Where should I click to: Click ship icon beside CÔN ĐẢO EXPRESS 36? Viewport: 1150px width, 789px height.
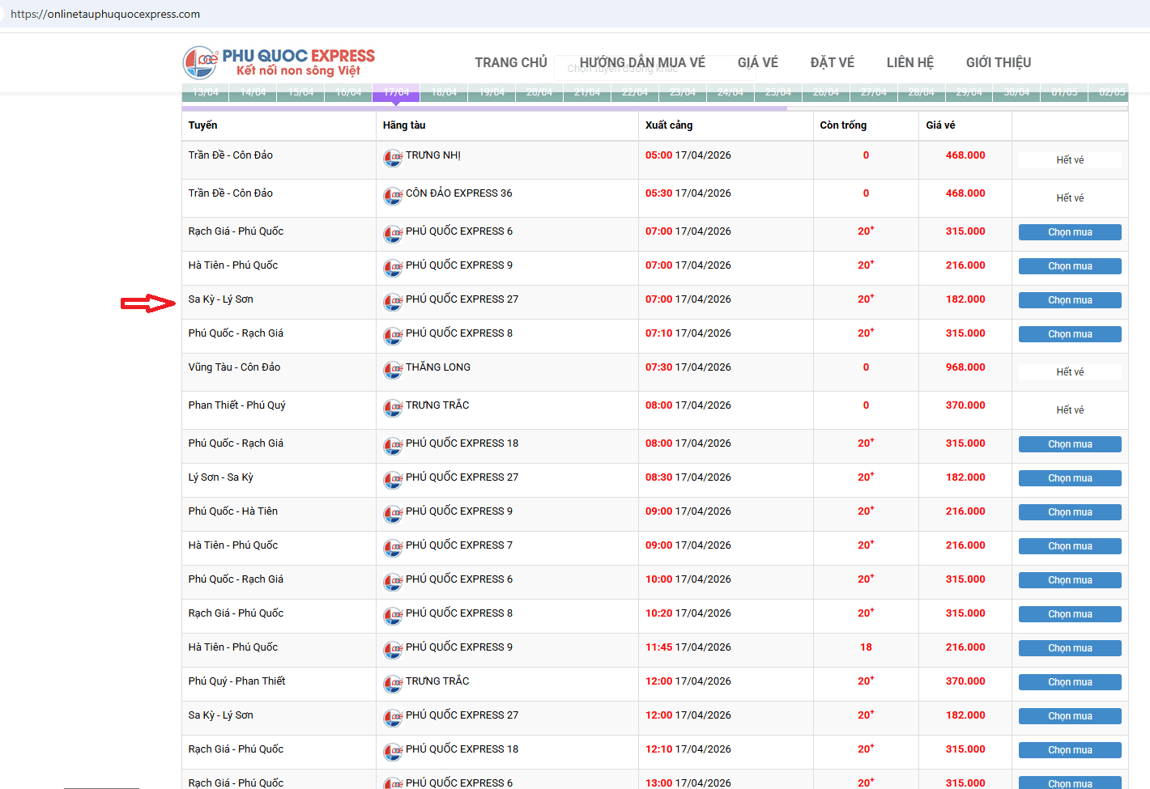[x=393, y=196]
